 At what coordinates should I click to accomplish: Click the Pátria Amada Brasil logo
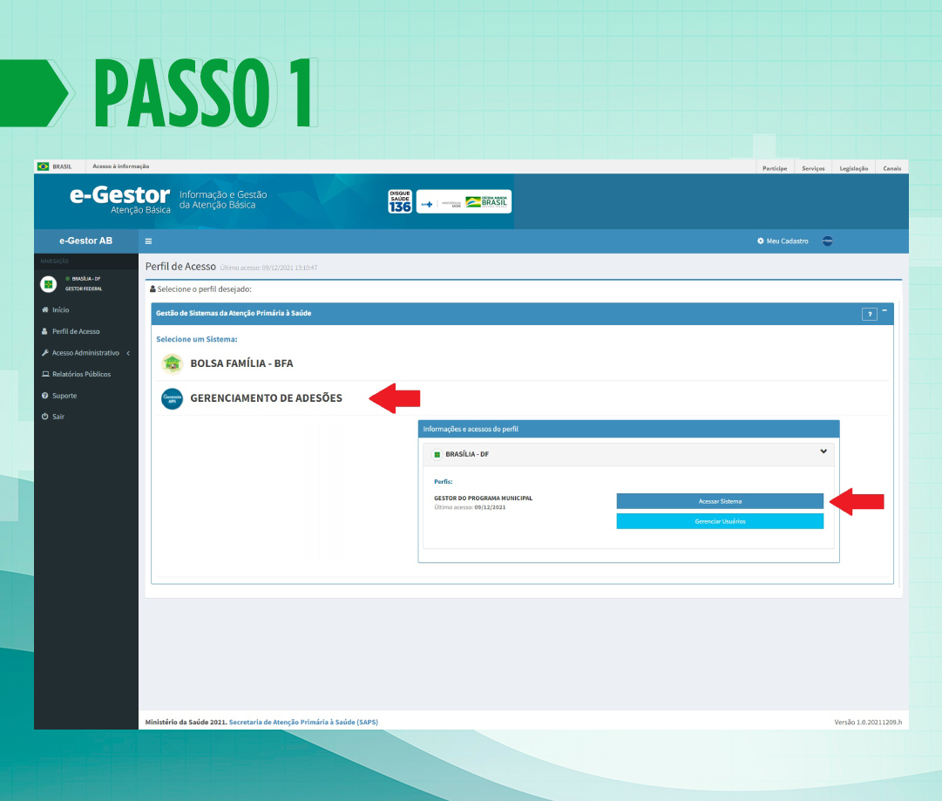487,202
